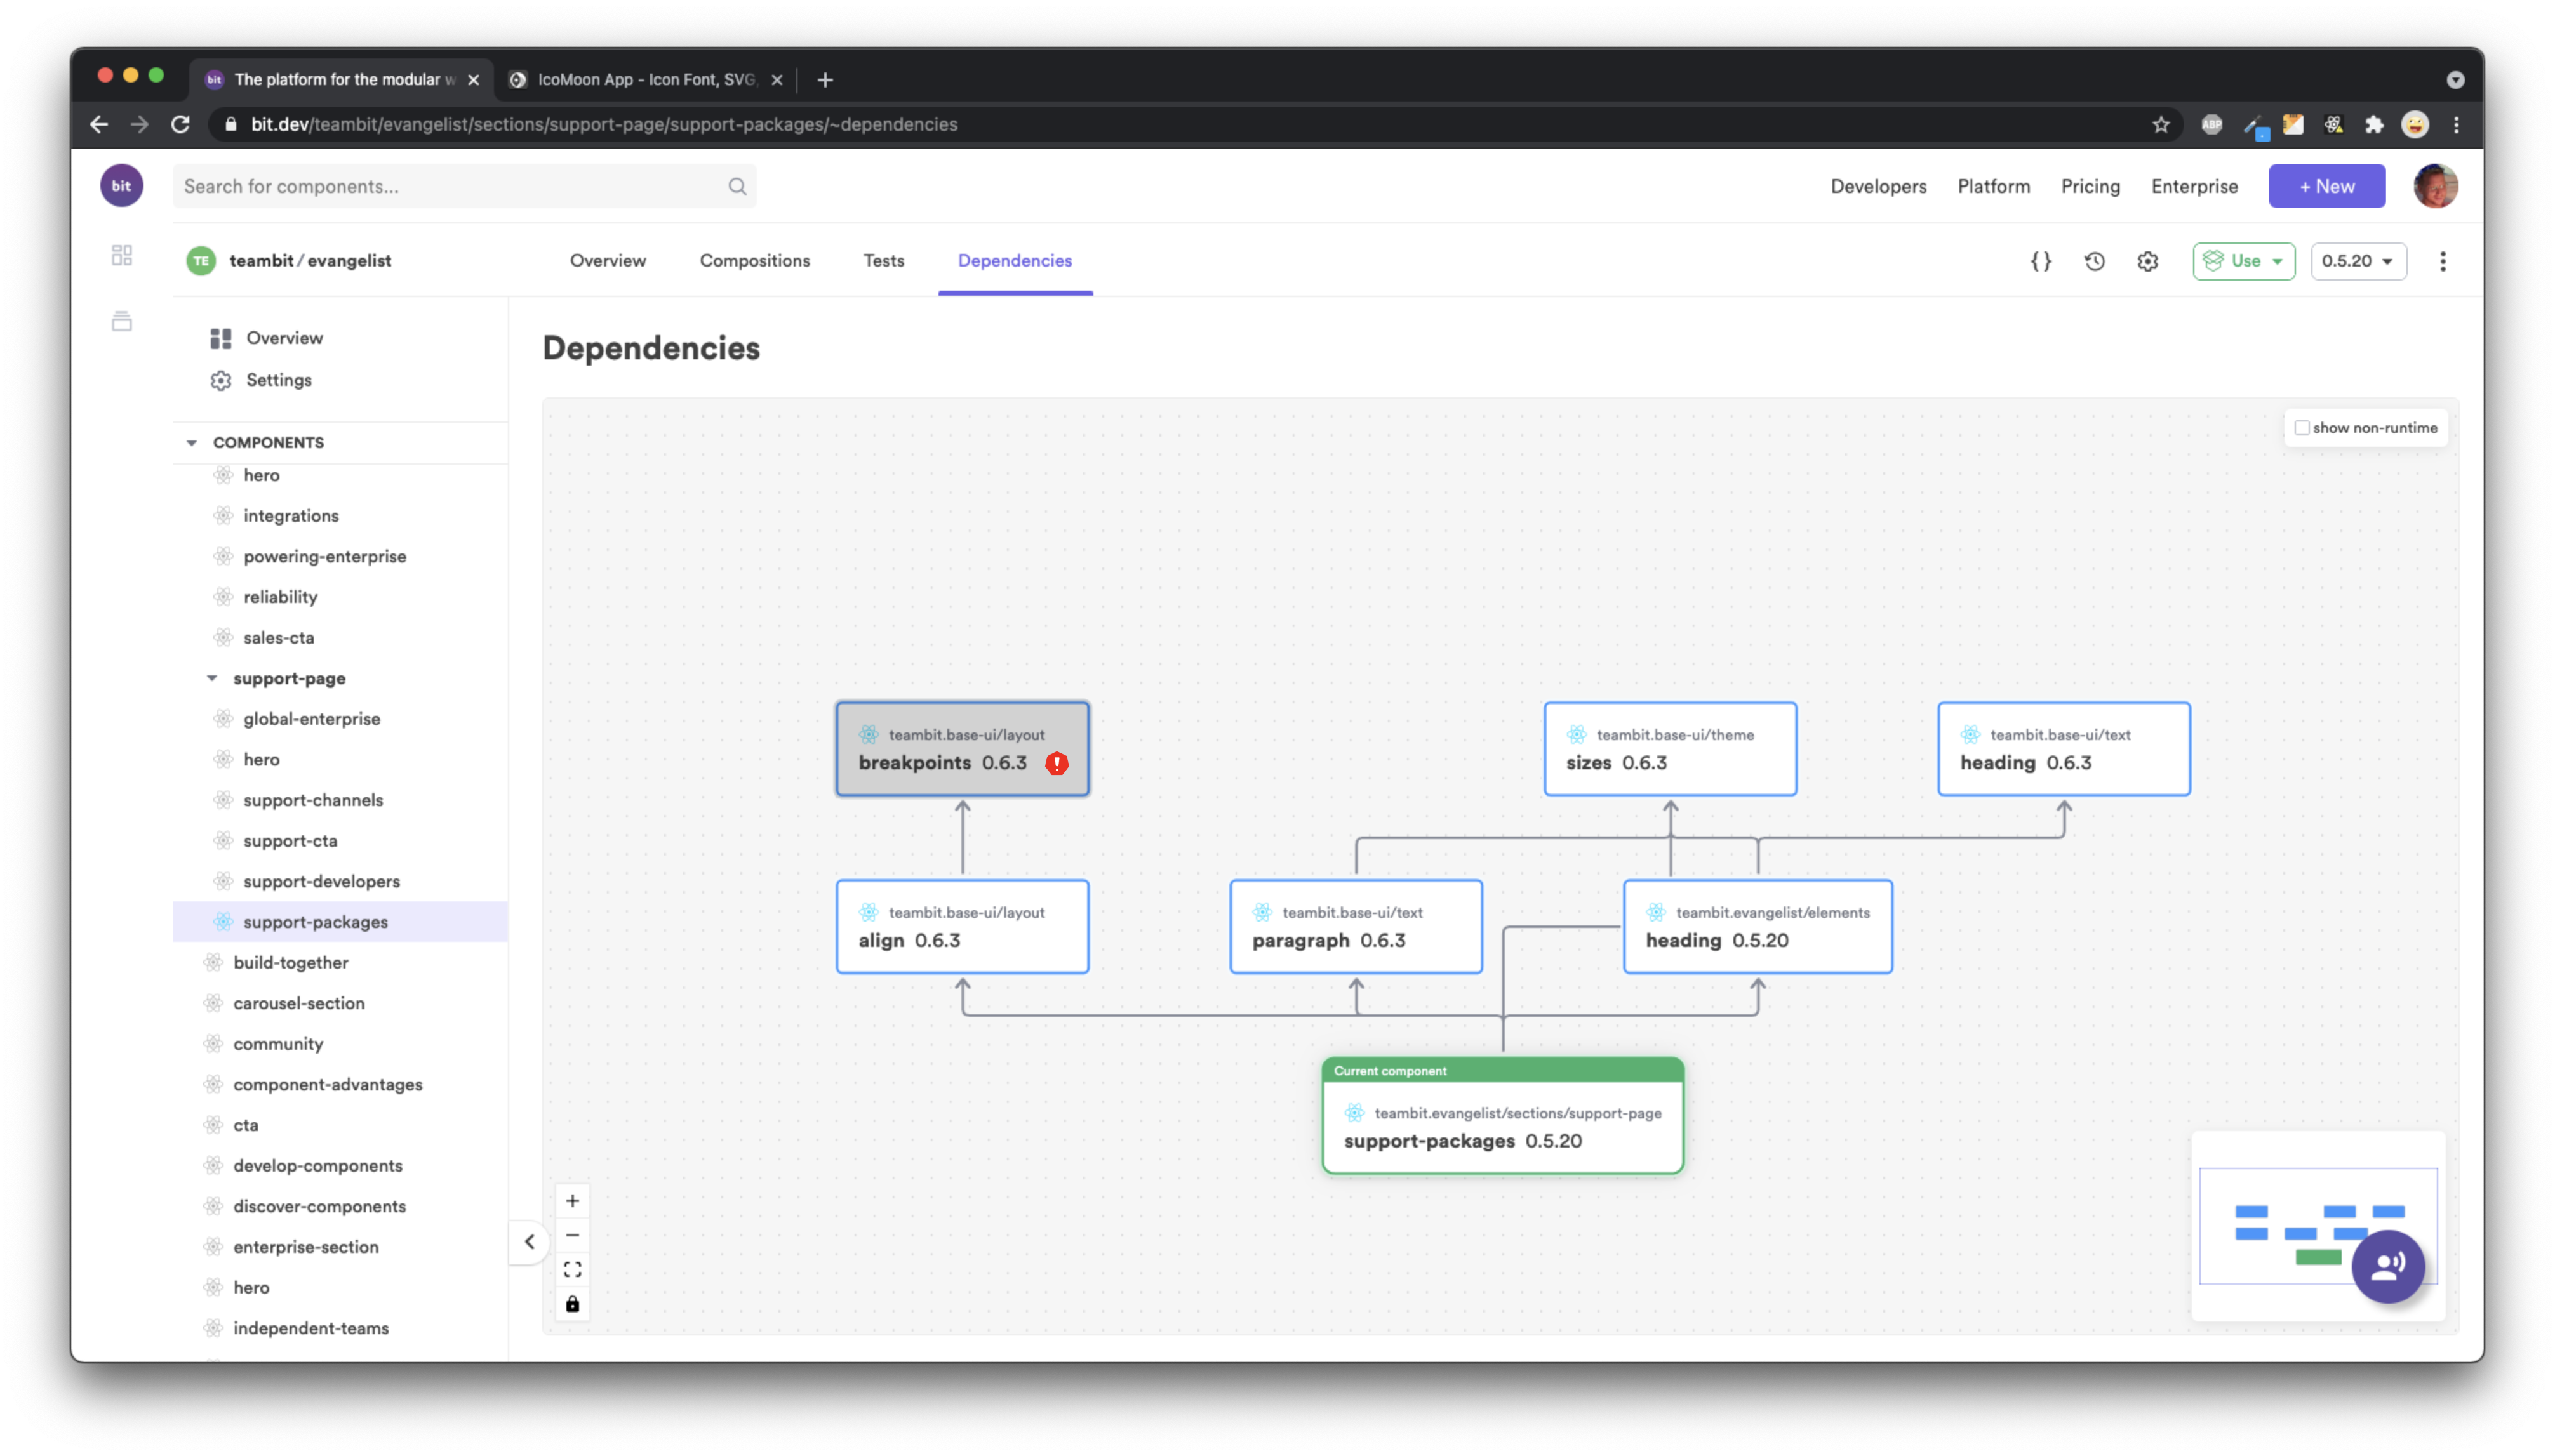Screen dimensions: 2555x1456
Task: Click the red error badge on breakpoints
Action: click(1057, 763)
